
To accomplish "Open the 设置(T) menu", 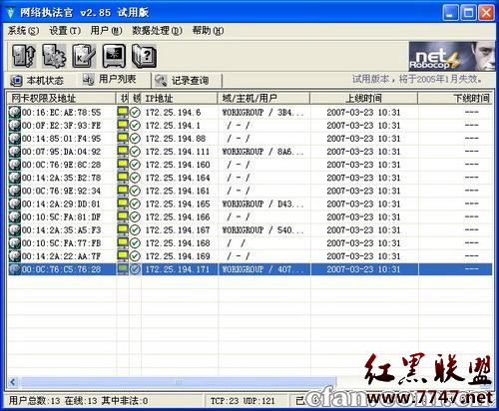I will click(x=65, y=31).
